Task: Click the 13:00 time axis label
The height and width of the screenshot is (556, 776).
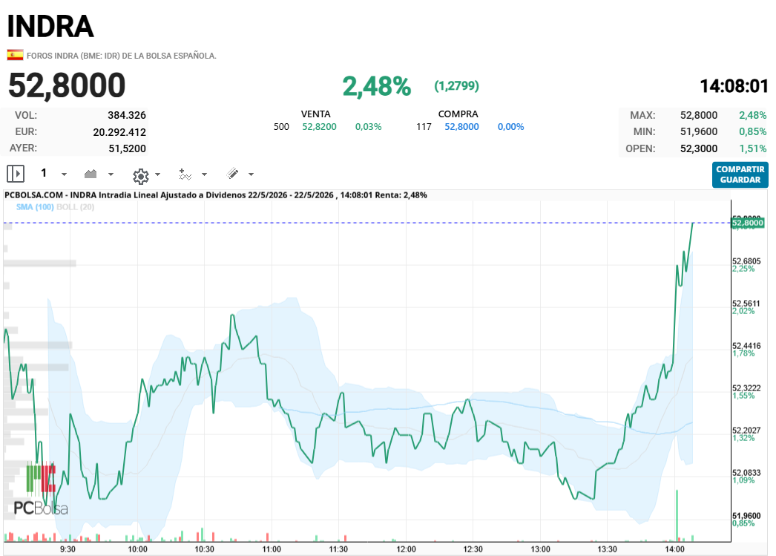Action: (540, 549)
